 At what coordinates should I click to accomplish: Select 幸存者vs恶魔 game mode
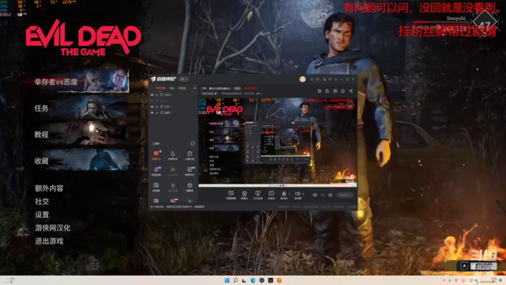[82, 82]
